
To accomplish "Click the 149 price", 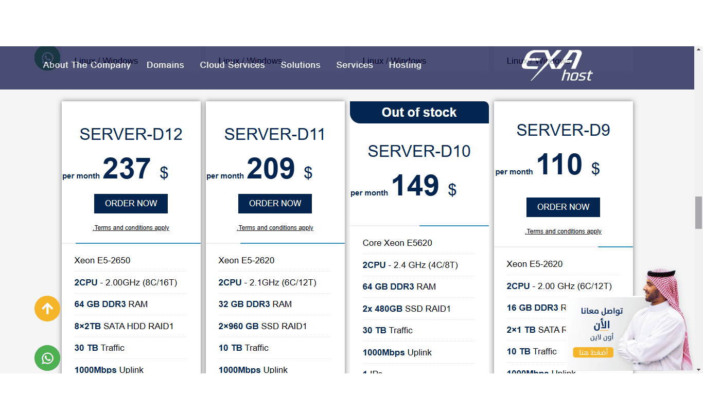I will 415,186.
